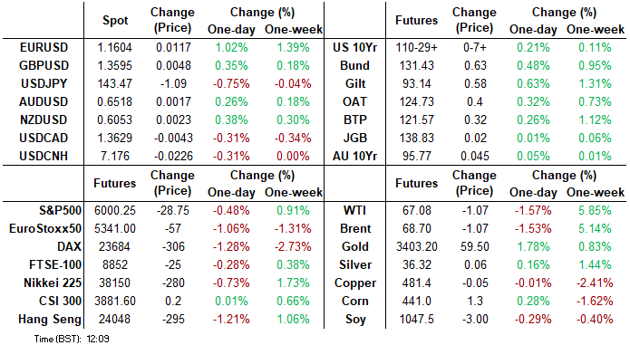Select the EURUSD row label
630x345 pixels.
44,47
